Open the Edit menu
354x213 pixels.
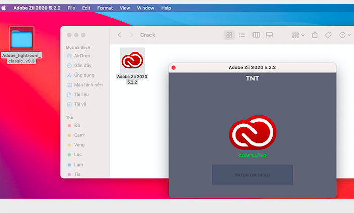point(86,8)
